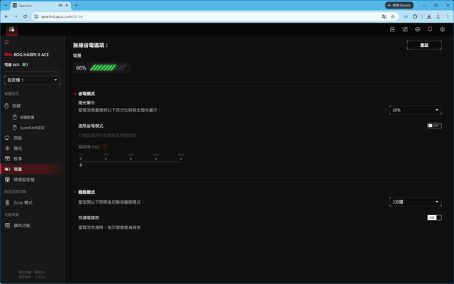
Task: Click the 無線省電選項 heading
Action: [91, 45]
